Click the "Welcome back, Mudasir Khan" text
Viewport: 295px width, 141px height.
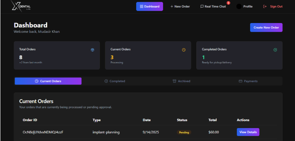pos(37,32)
